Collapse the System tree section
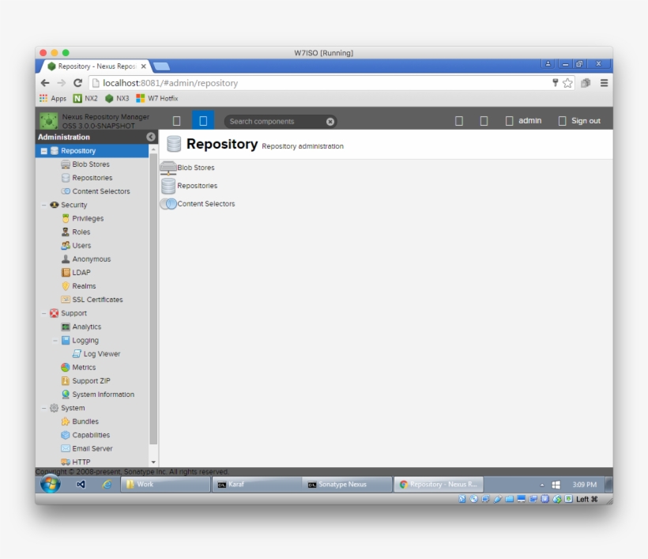Screen dimensions: 648x559 pyautogui.click(x=45, y=407)
